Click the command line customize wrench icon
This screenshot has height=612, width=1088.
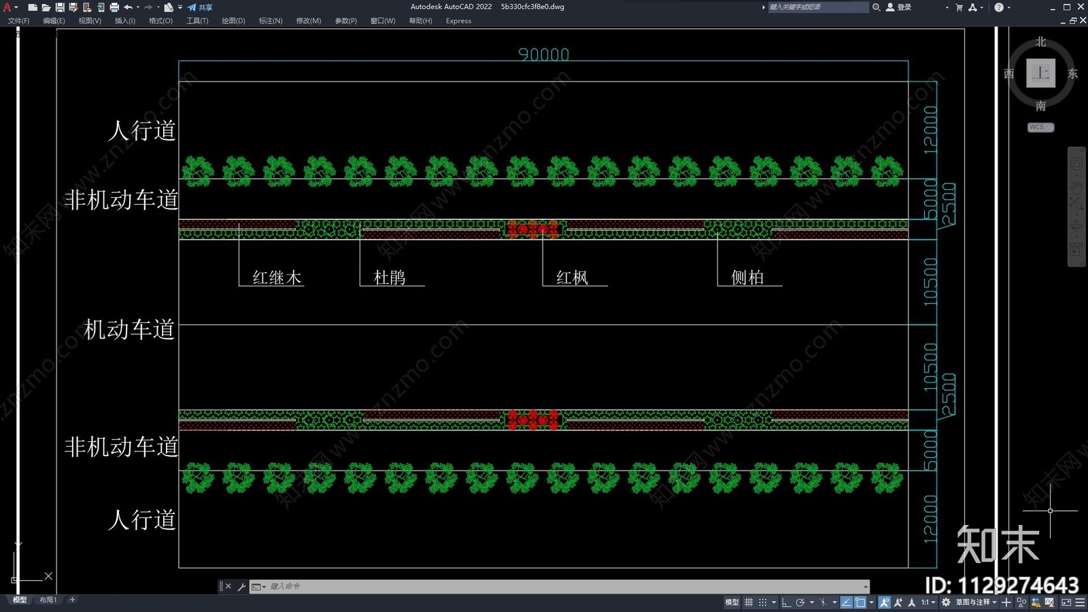[x=241, y=586]
